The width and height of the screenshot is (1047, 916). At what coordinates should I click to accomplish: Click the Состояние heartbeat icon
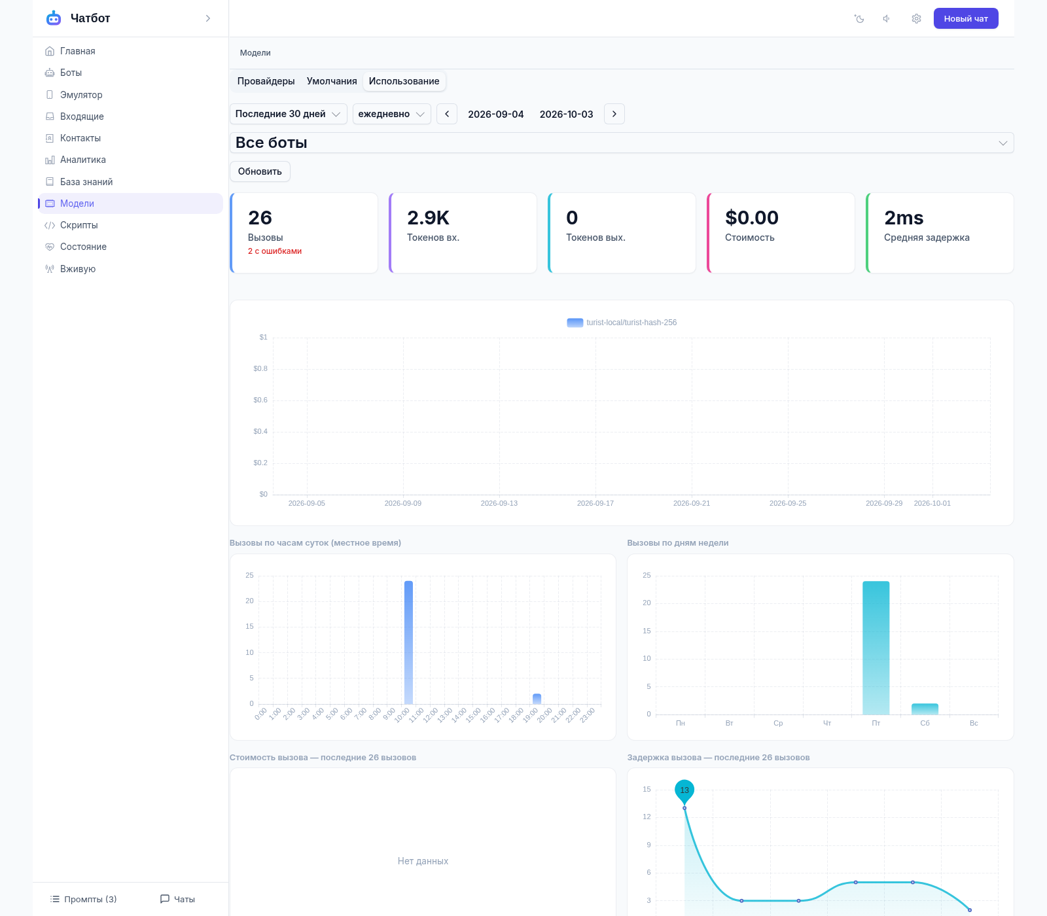click(x=50, y=247)
